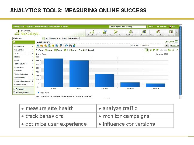Click the red Help icon in header
194x145 pixels.
(170, 27)
